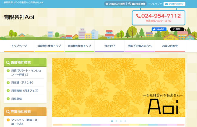Image resolution: width=197 pixels, height=127 pixels.
Task: Click green arrow bullet beside 貸事務所（貸オフィス）
Action: click(x=8, y=90)
